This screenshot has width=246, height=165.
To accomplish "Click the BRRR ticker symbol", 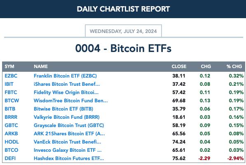I will (x=11, y=117).
